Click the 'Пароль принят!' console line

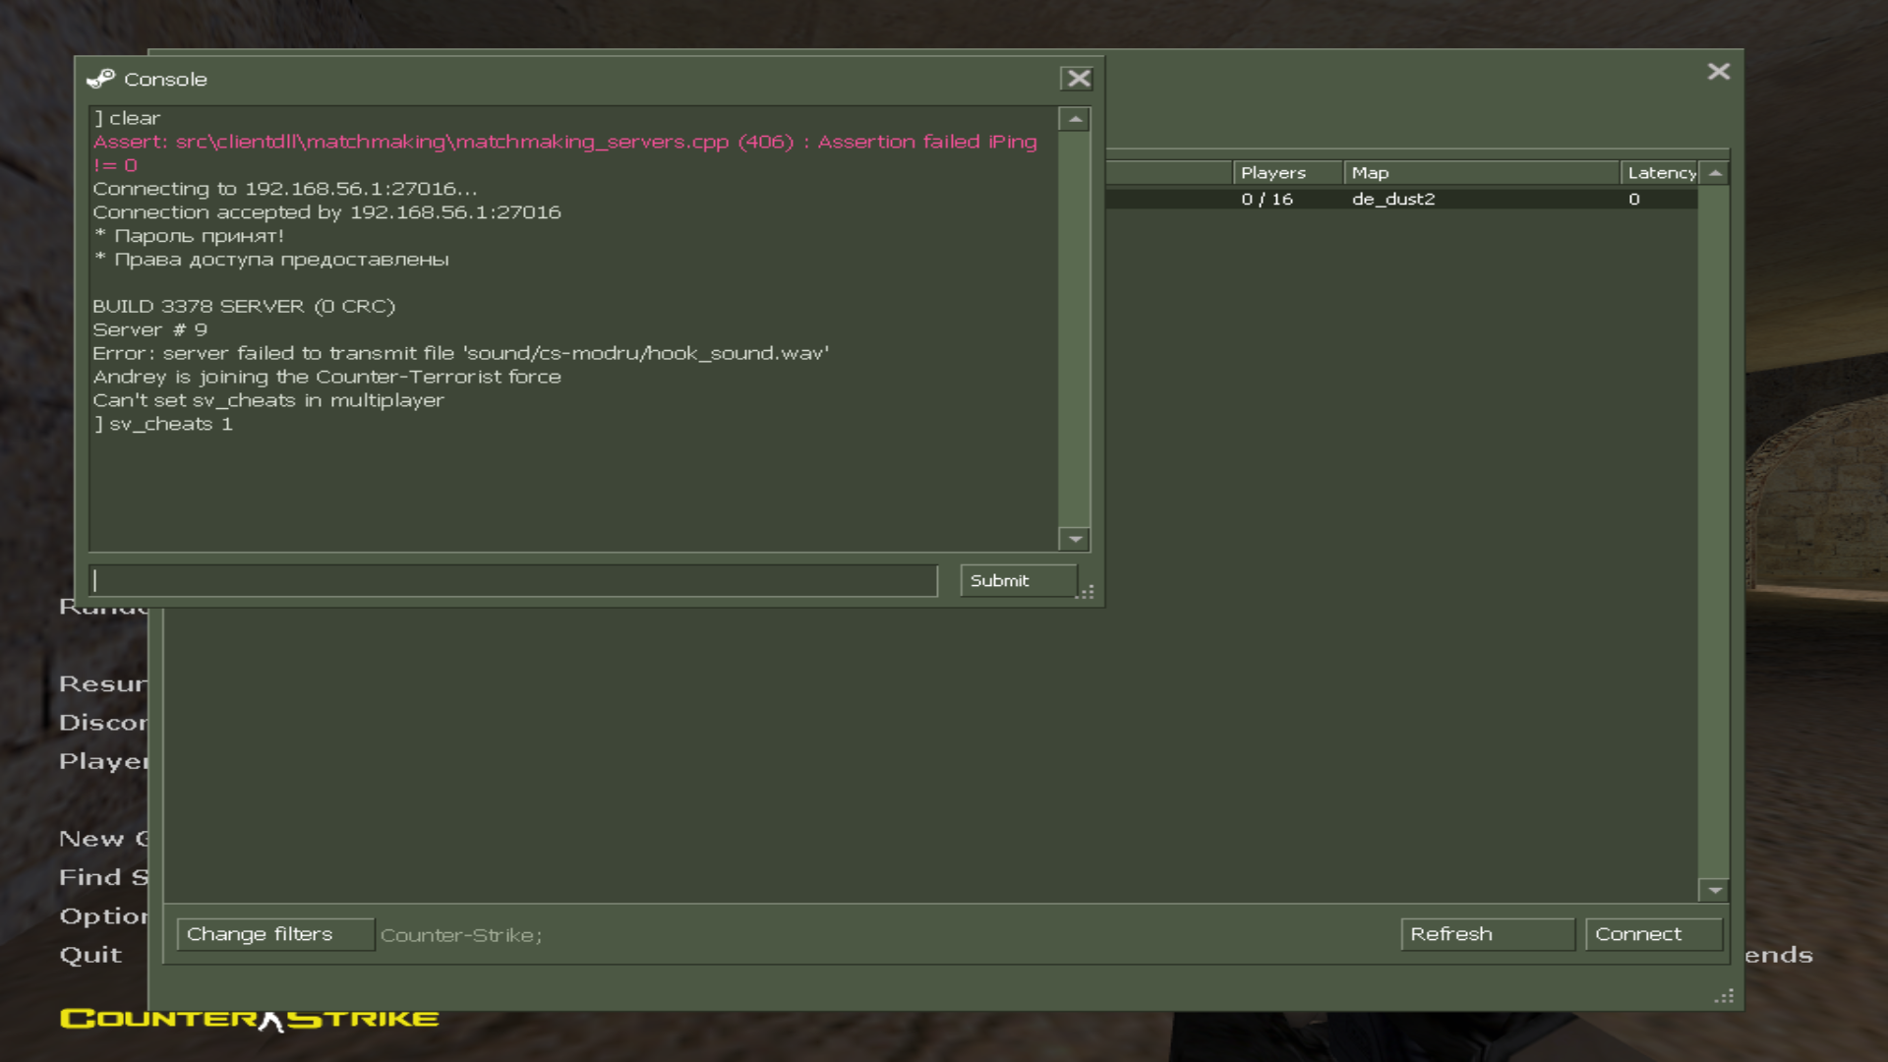click(x=189, y=236)
